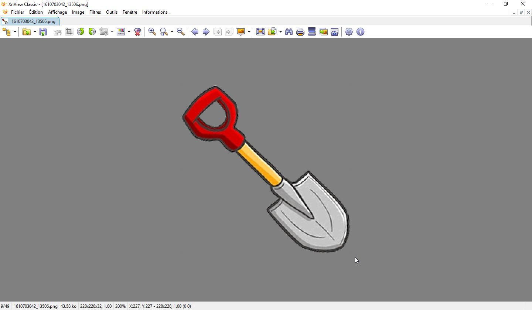Click the filename in the status bar
The width and height of the screenshot is (532, 310).
pyautogui.click(x=35, y=306)
